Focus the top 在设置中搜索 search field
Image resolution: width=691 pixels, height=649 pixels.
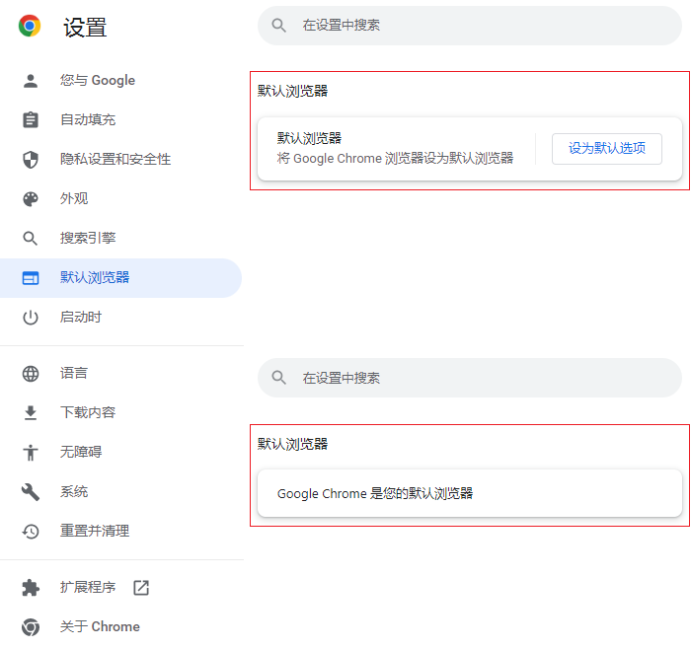point(470,26)
